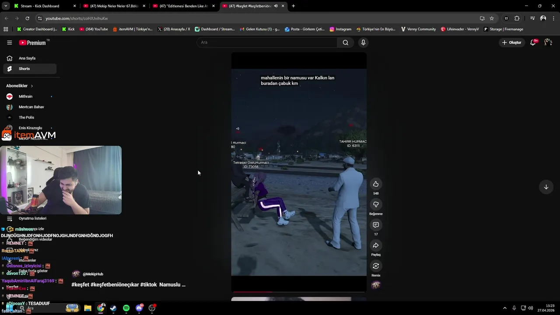Open the volume control in system tray
The image size is (560, 315).
pos(531,308)
